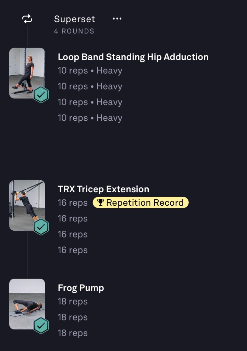
Task: Open the Frog Pump exercise title
Action: tap(81, 288)
